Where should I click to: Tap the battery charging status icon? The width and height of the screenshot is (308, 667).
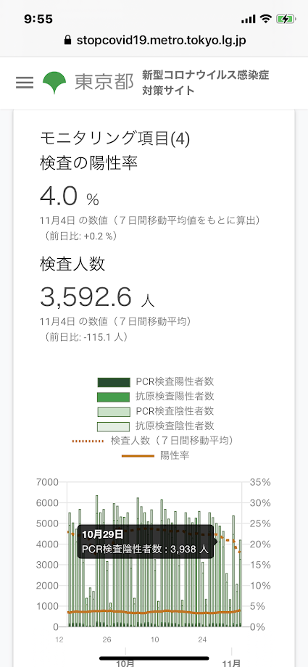tap(286, 19)
